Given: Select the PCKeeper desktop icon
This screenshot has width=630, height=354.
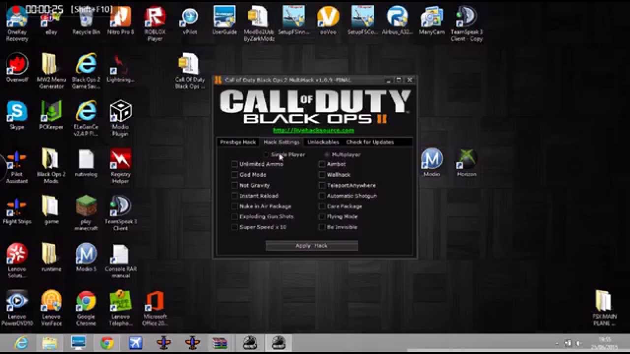Looking at the screenshot, I should pyautogui.click(x=51, y=116).
